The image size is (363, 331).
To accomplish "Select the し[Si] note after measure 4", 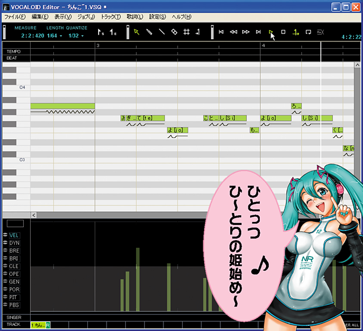I will tap(317, 118).
